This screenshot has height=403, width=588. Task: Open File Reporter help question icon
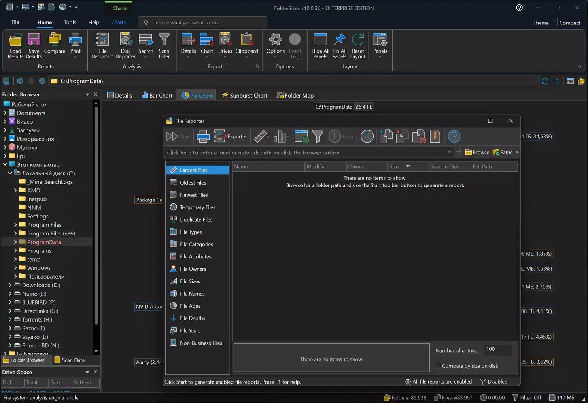pyautogui.click(x=454, y=136)
